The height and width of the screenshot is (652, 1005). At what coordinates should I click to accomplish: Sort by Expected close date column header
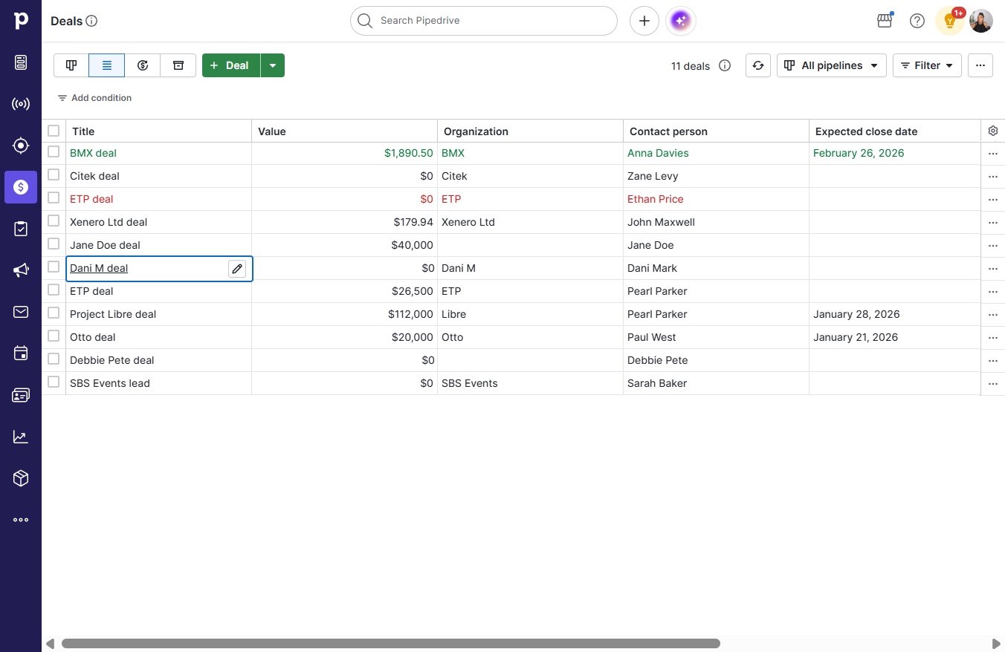tap(895, 131)
